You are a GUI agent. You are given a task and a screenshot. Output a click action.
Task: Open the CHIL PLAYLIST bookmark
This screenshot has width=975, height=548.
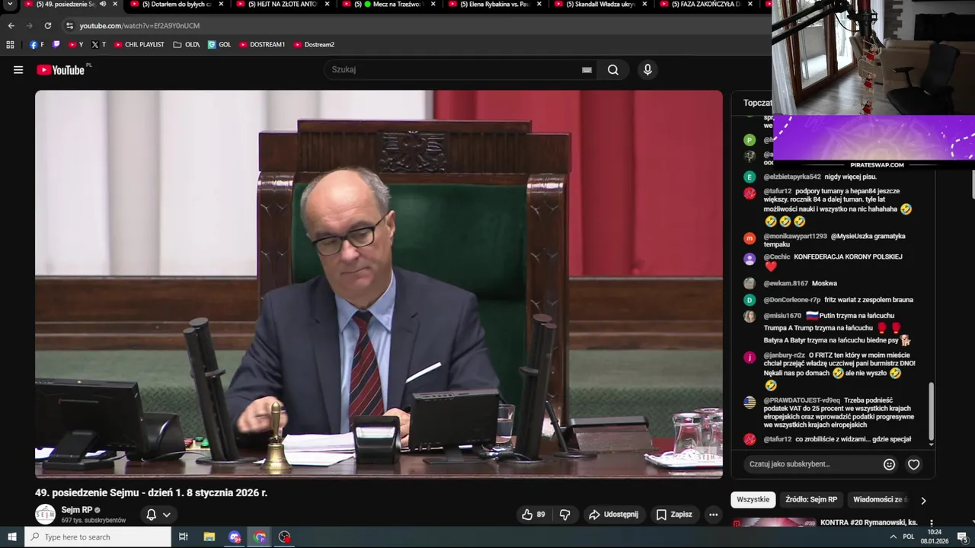point(139,45)
